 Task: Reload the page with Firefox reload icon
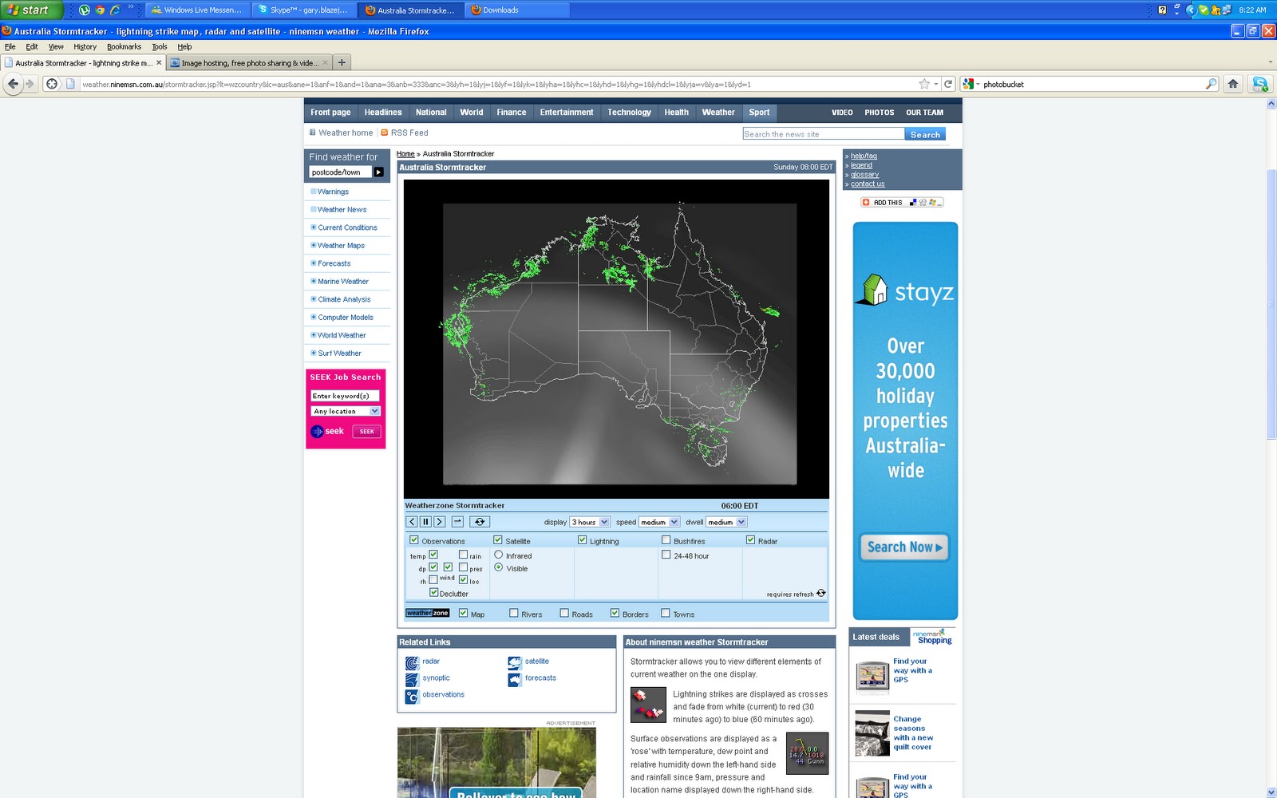click(x=948, y=84)
